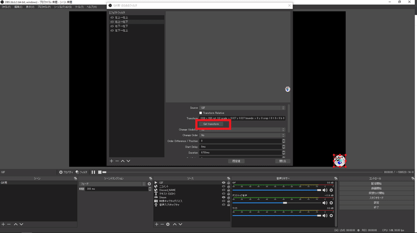
Task: Adjust the デスクトップ音声 volume slider
Action: point(277,203)
